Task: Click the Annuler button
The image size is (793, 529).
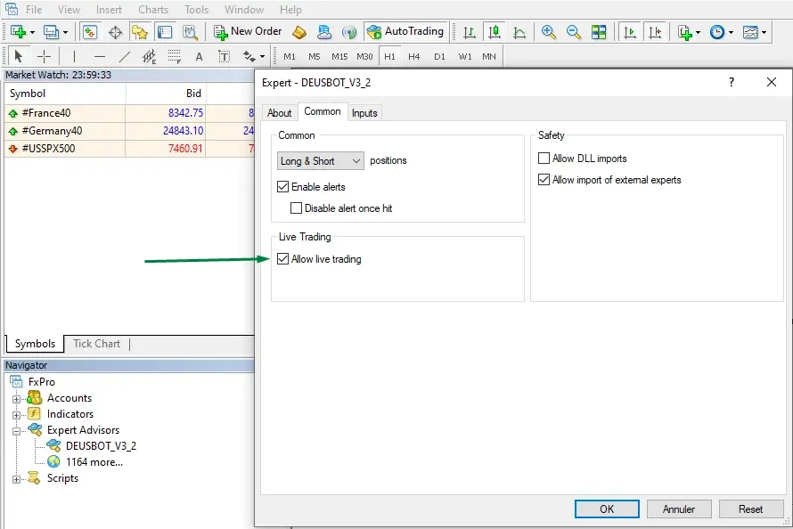Action: (x=679, y=509)
